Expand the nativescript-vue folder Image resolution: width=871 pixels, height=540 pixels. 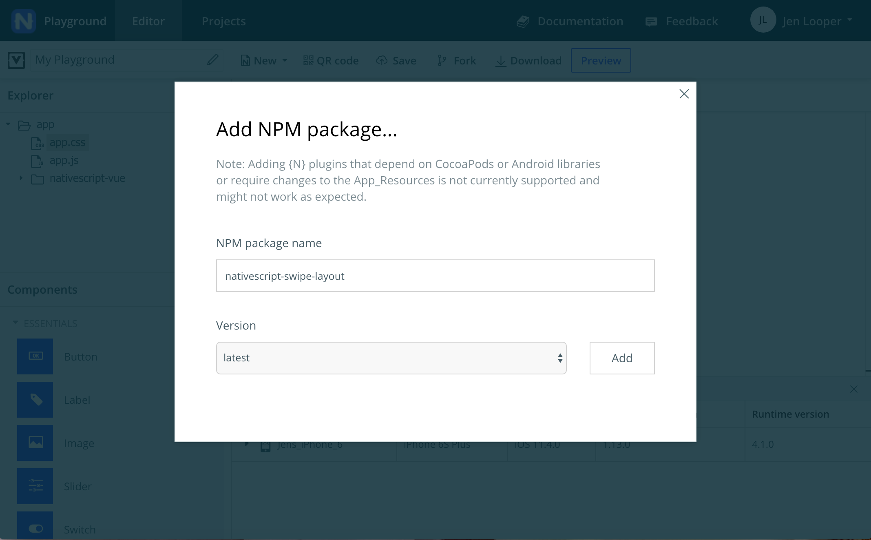pyautogui.click(x=21, y=178)
